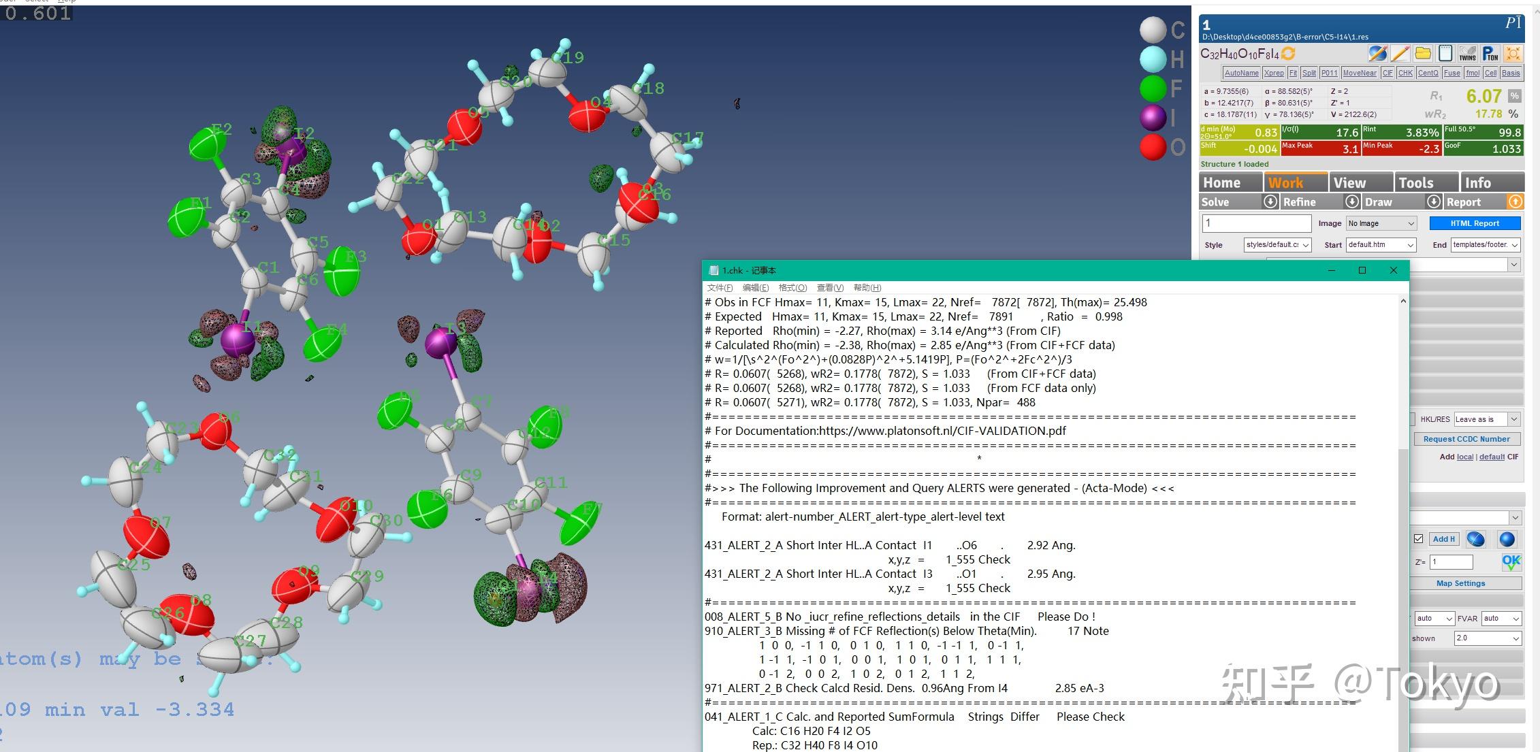The height and width of the screenshot is (752, 1540).
Task: Open the HKL/RES Leave as is dropdown
Action: pyautogui.click(x=1487, y=419)
